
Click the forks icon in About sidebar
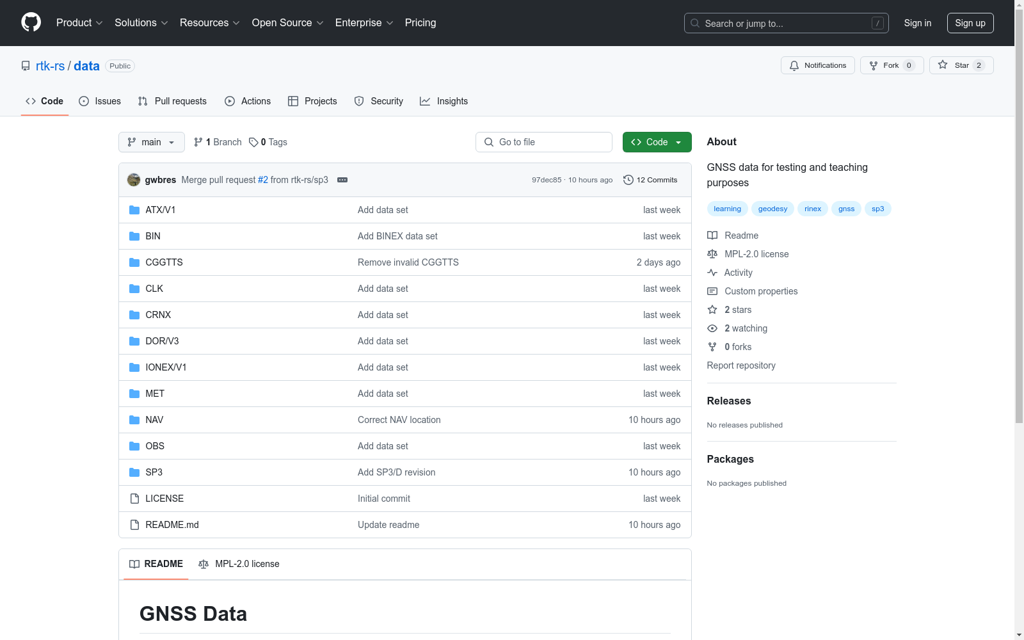click(x=712, y=347)
